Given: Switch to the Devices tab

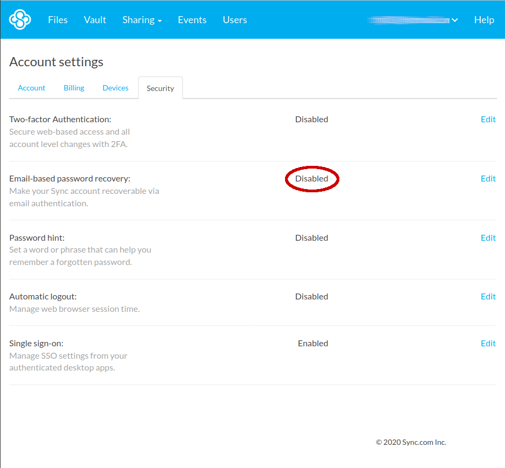Looking at the screenshot, I should click(115, 88).
